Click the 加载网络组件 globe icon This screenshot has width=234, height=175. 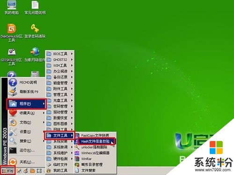(x=35, y=55)
